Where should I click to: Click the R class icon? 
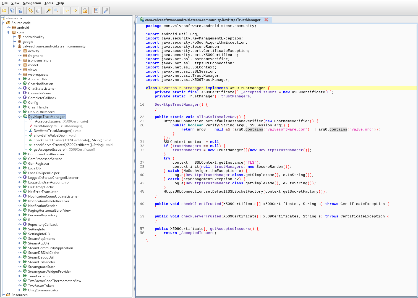point(25,220)
